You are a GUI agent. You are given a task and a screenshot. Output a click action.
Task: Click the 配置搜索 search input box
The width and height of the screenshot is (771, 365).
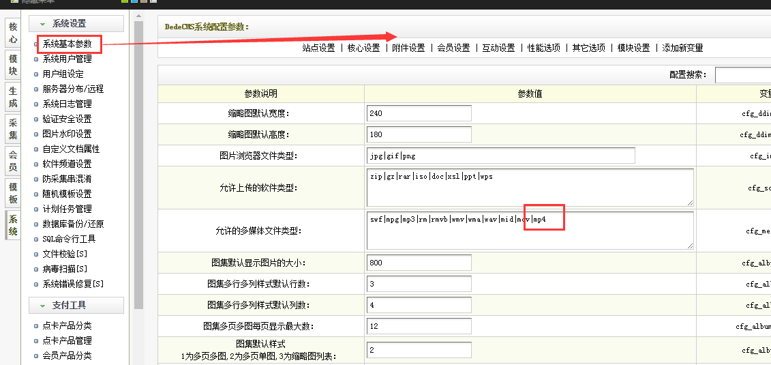(742, 75)
